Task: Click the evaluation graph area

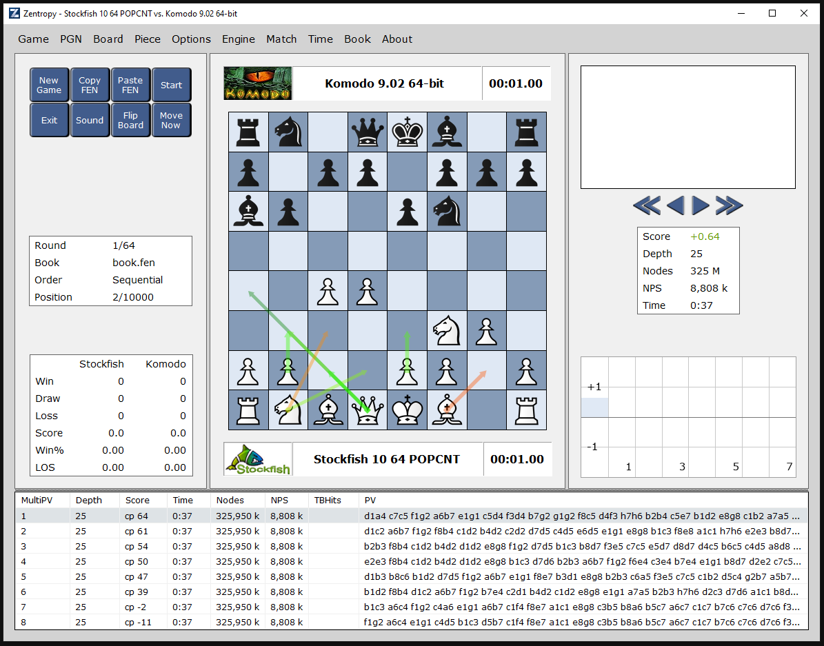Action: coord(688,417)
